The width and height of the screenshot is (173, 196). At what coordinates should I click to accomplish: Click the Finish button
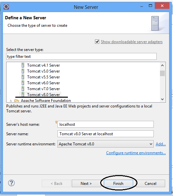(118, 184)
